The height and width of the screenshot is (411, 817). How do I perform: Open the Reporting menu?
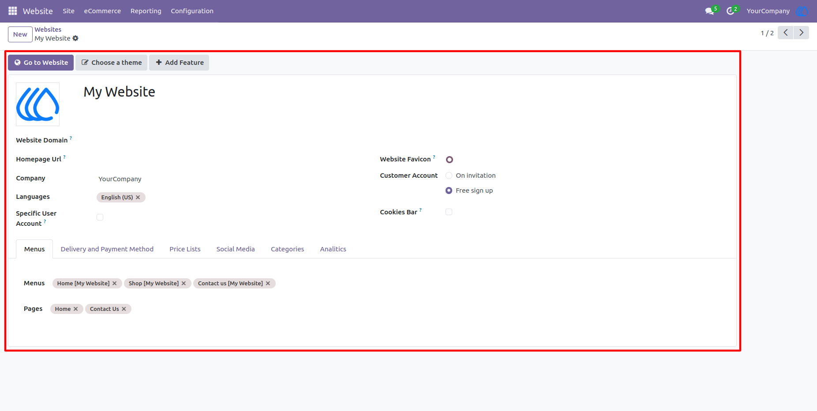point(146,11)
